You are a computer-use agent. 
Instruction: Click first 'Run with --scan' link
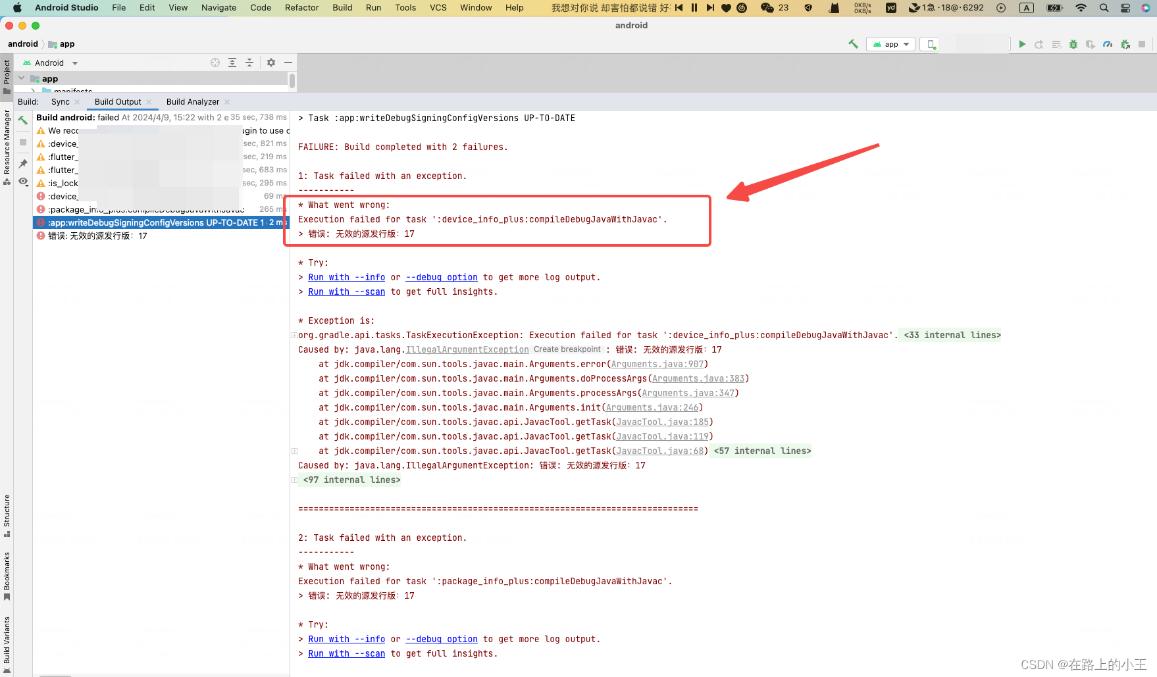(346, 292)
